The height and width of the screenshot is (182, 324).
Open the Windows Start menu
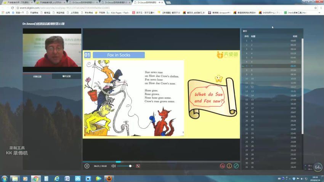(4, 179)
